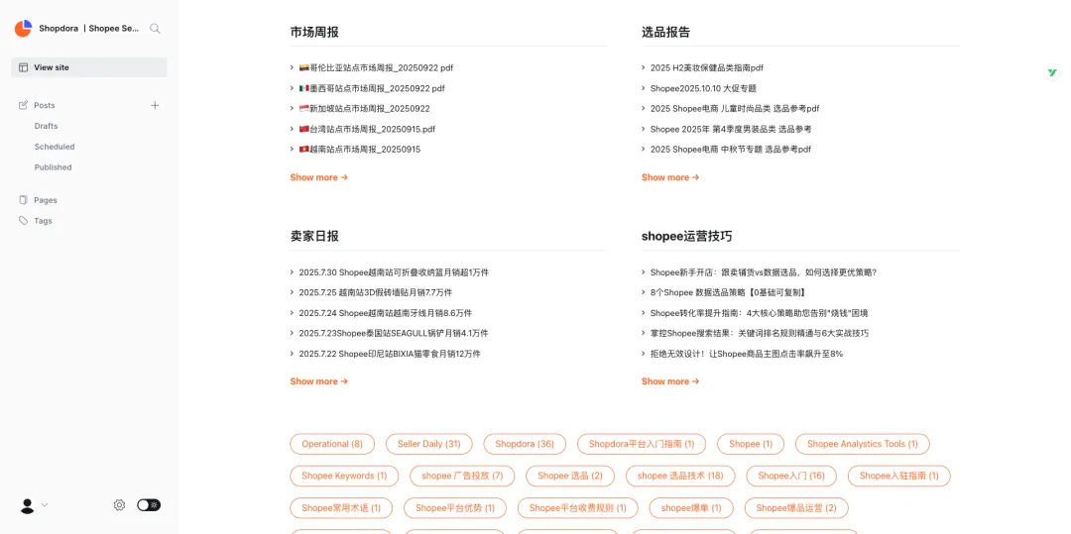Image resolution: width=1071 pixels, height=534 pixels.
Task: Click the Tags icon in sidebar
Action: pos(24,221)
